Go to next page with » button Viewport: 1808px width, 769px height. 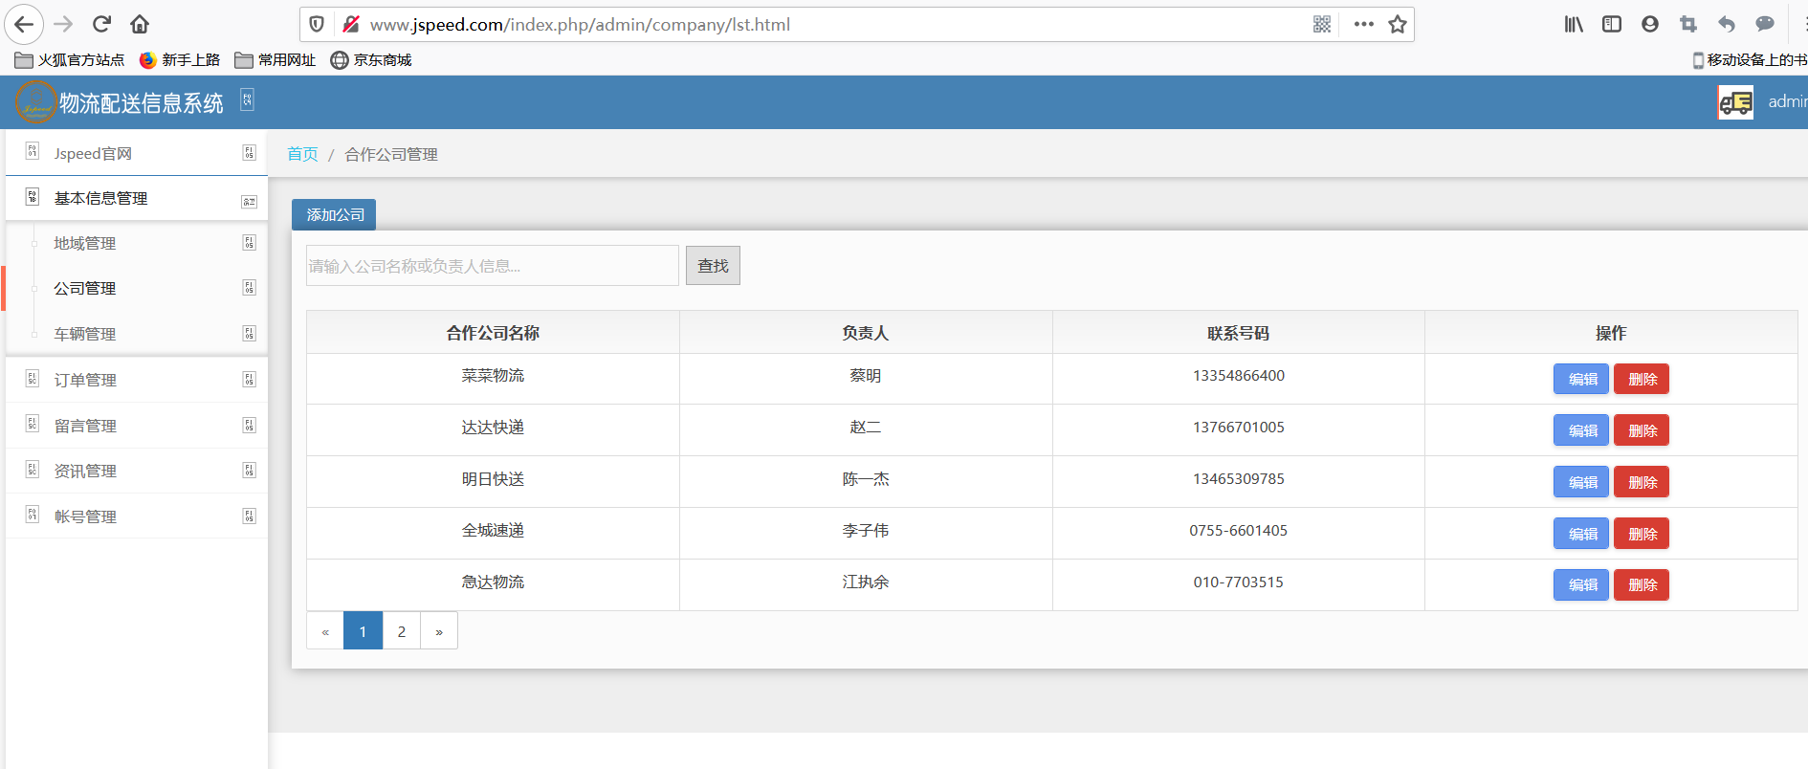tap(439, 631)
